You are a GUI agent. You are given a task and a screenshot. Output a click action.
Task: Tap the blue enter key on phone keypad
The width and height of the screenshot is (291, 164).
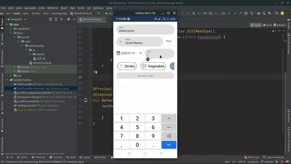coord(169,145)
